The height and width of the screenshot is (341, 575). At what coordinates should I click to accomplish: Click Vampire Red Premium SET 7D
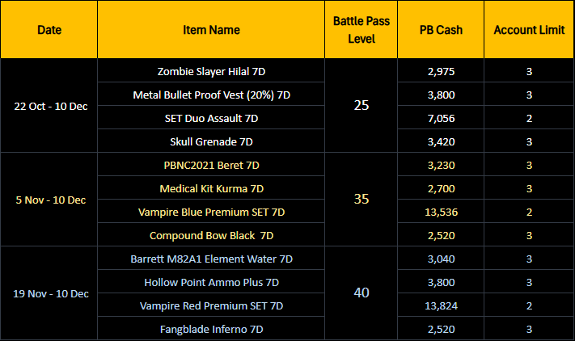click(x=211, y=305)
